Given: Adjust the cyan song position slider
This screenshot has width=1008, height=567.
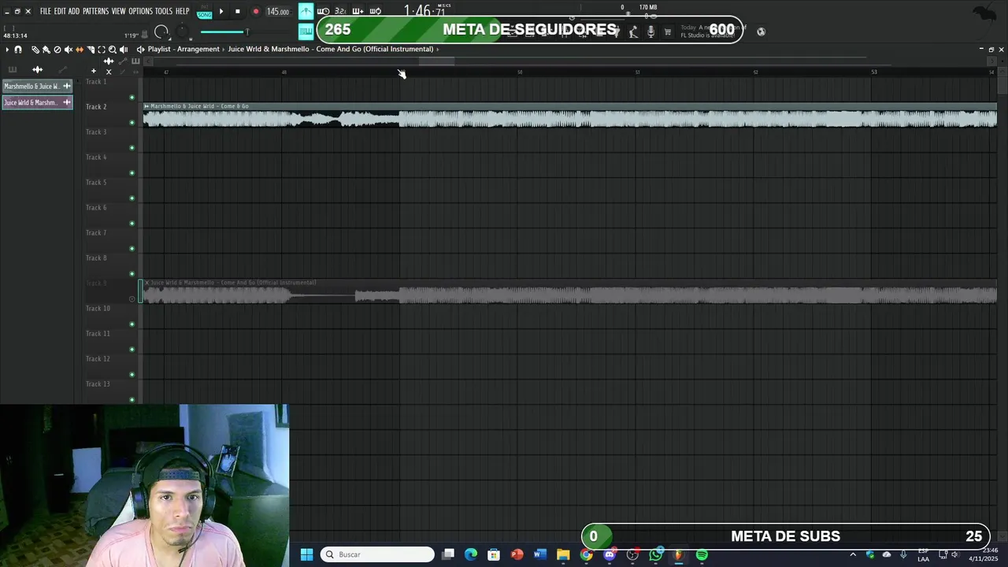Looking at the screenshot, I should pyautogui.click(x=224, y=31).
